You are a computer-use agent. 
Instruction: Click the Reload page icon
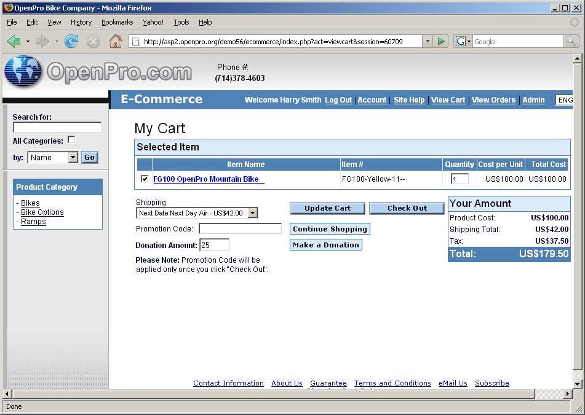point(71,41)
